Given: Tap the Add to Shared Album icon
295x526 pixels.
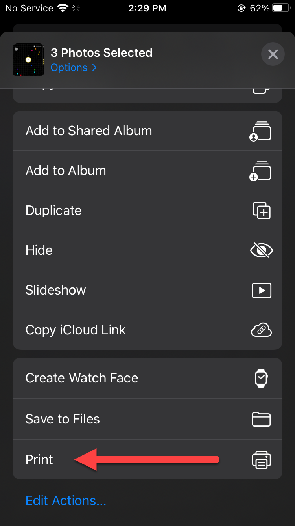Looking at the screenshot, I should (261, 131).
